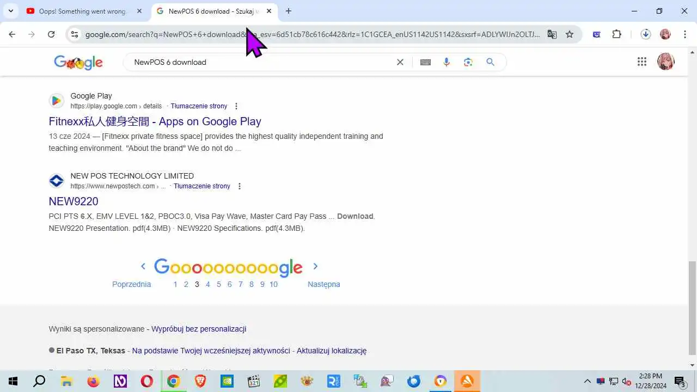The image size is (697, 392).
Task: Click "Na podstawie Twojej wcześniejszej aktywności" link
Action: click(211, 351)
